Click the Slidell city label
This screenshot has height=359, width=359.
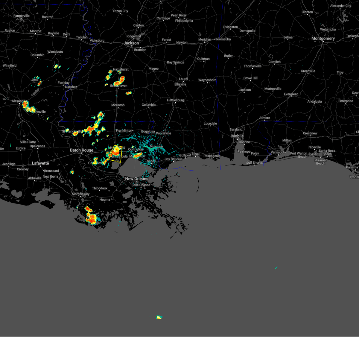click(x=151, y=161)
